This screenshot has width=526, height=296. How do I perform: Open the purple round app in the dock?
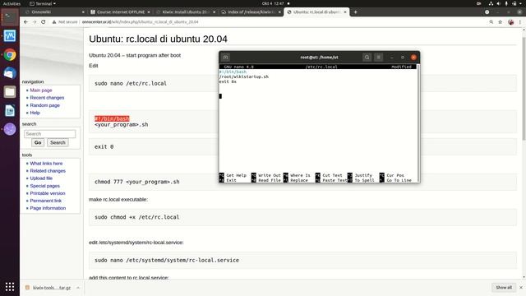click(10, 129)
